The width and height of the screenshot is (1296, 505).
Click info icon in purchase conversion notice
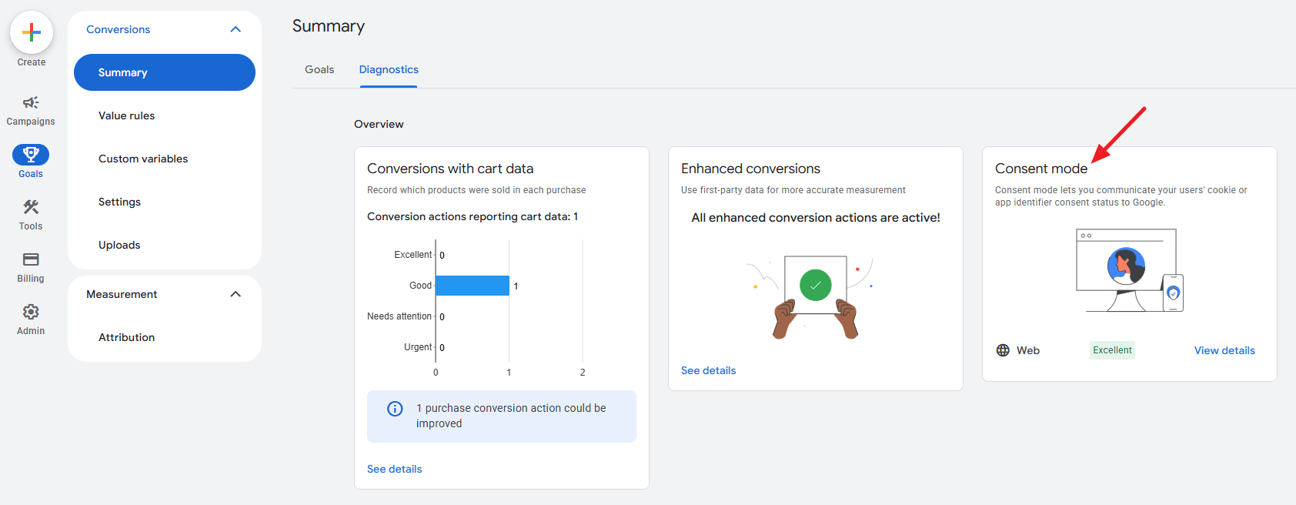click(x=395, y=409)
